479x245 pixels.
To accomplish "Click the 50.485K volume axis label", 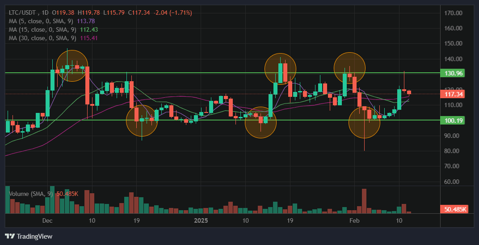I will pos(455,209).
